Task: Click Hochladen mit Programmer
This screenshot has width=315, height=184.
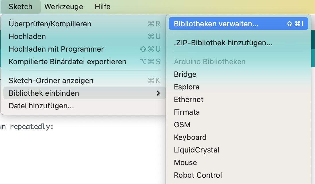Action: pyautogui.click(x=56, y=49)
